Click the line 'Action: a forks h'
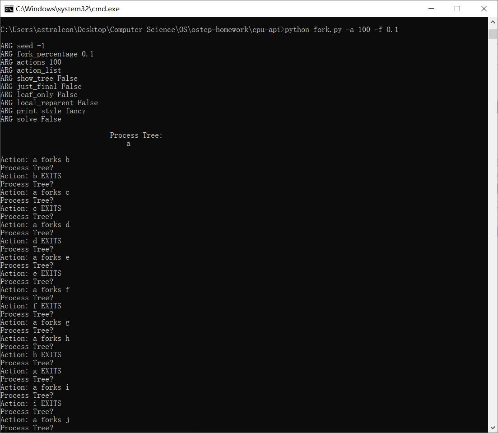The height and width of the screenshot is (433, 498). point(35,338)
